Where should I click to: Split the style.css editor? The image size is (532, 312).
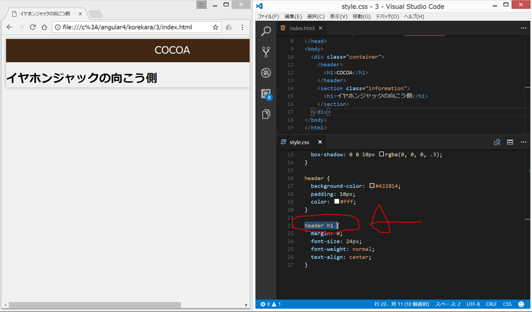[x=510, y=142]
